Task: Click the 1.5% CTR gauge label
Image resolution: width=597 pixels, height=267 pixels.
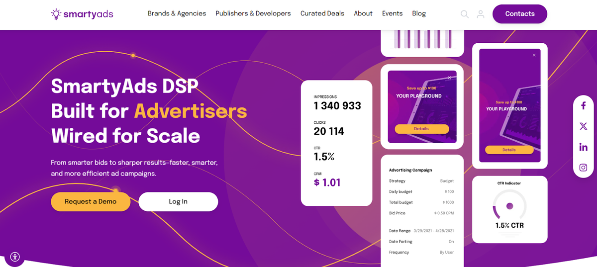Action: [x=509, y=225]
